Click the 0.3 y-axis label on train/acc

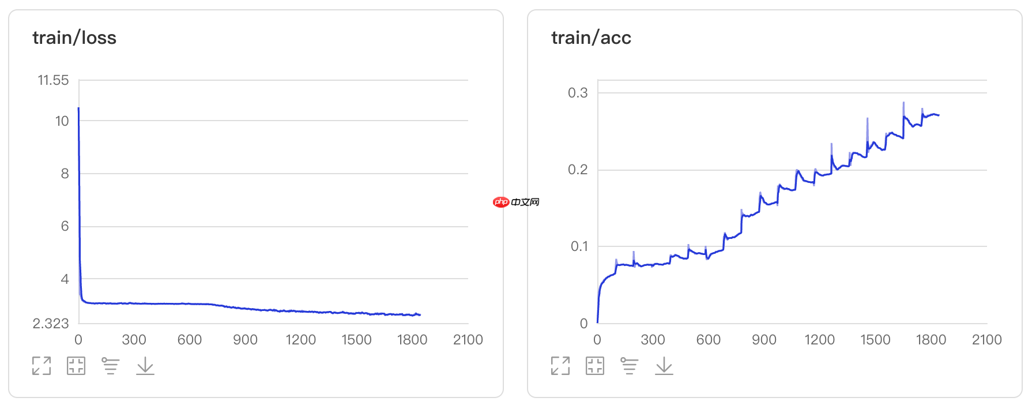[578, 93]
